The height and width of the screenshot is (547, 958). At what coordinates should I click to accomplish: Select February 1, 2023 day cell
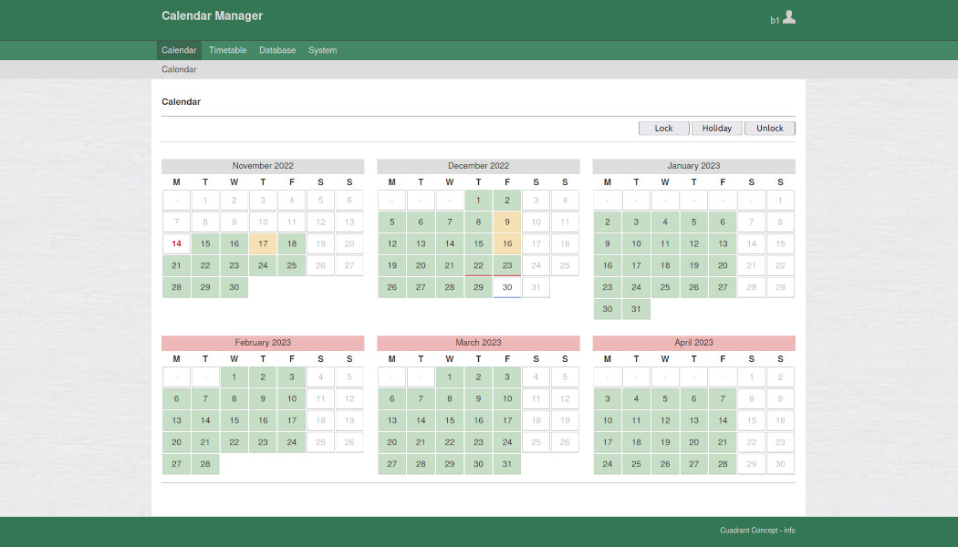click(x=234, y=377)
